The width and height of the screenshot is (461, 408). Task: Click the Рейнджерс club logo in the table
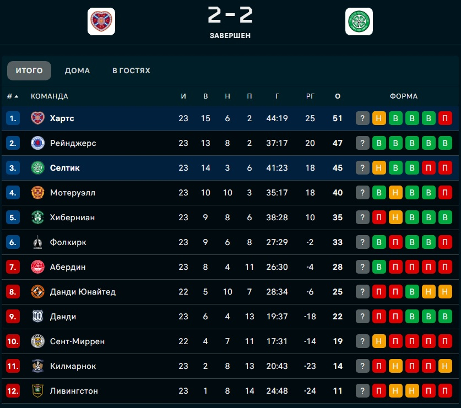tap(37, 143)
